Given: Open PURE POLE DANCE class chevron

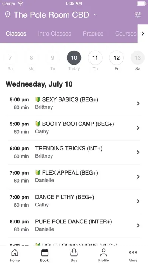Looking at the screenshot, I should pos(138,226).
